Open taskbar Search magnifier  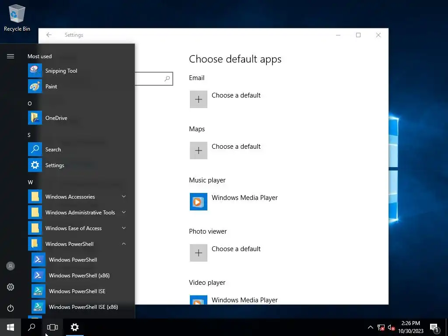pyautogui.click(x=31, y=327)
